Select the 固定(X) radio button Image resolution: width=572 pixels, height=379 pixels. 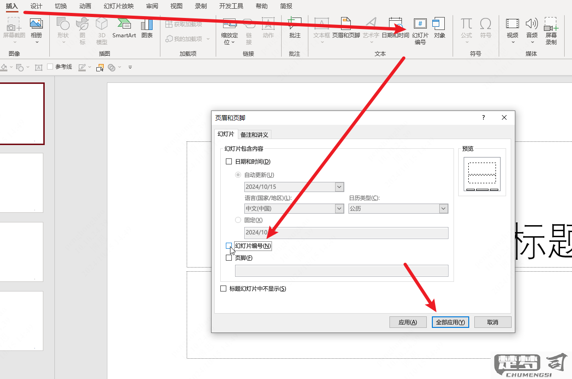tap(238, 220)
